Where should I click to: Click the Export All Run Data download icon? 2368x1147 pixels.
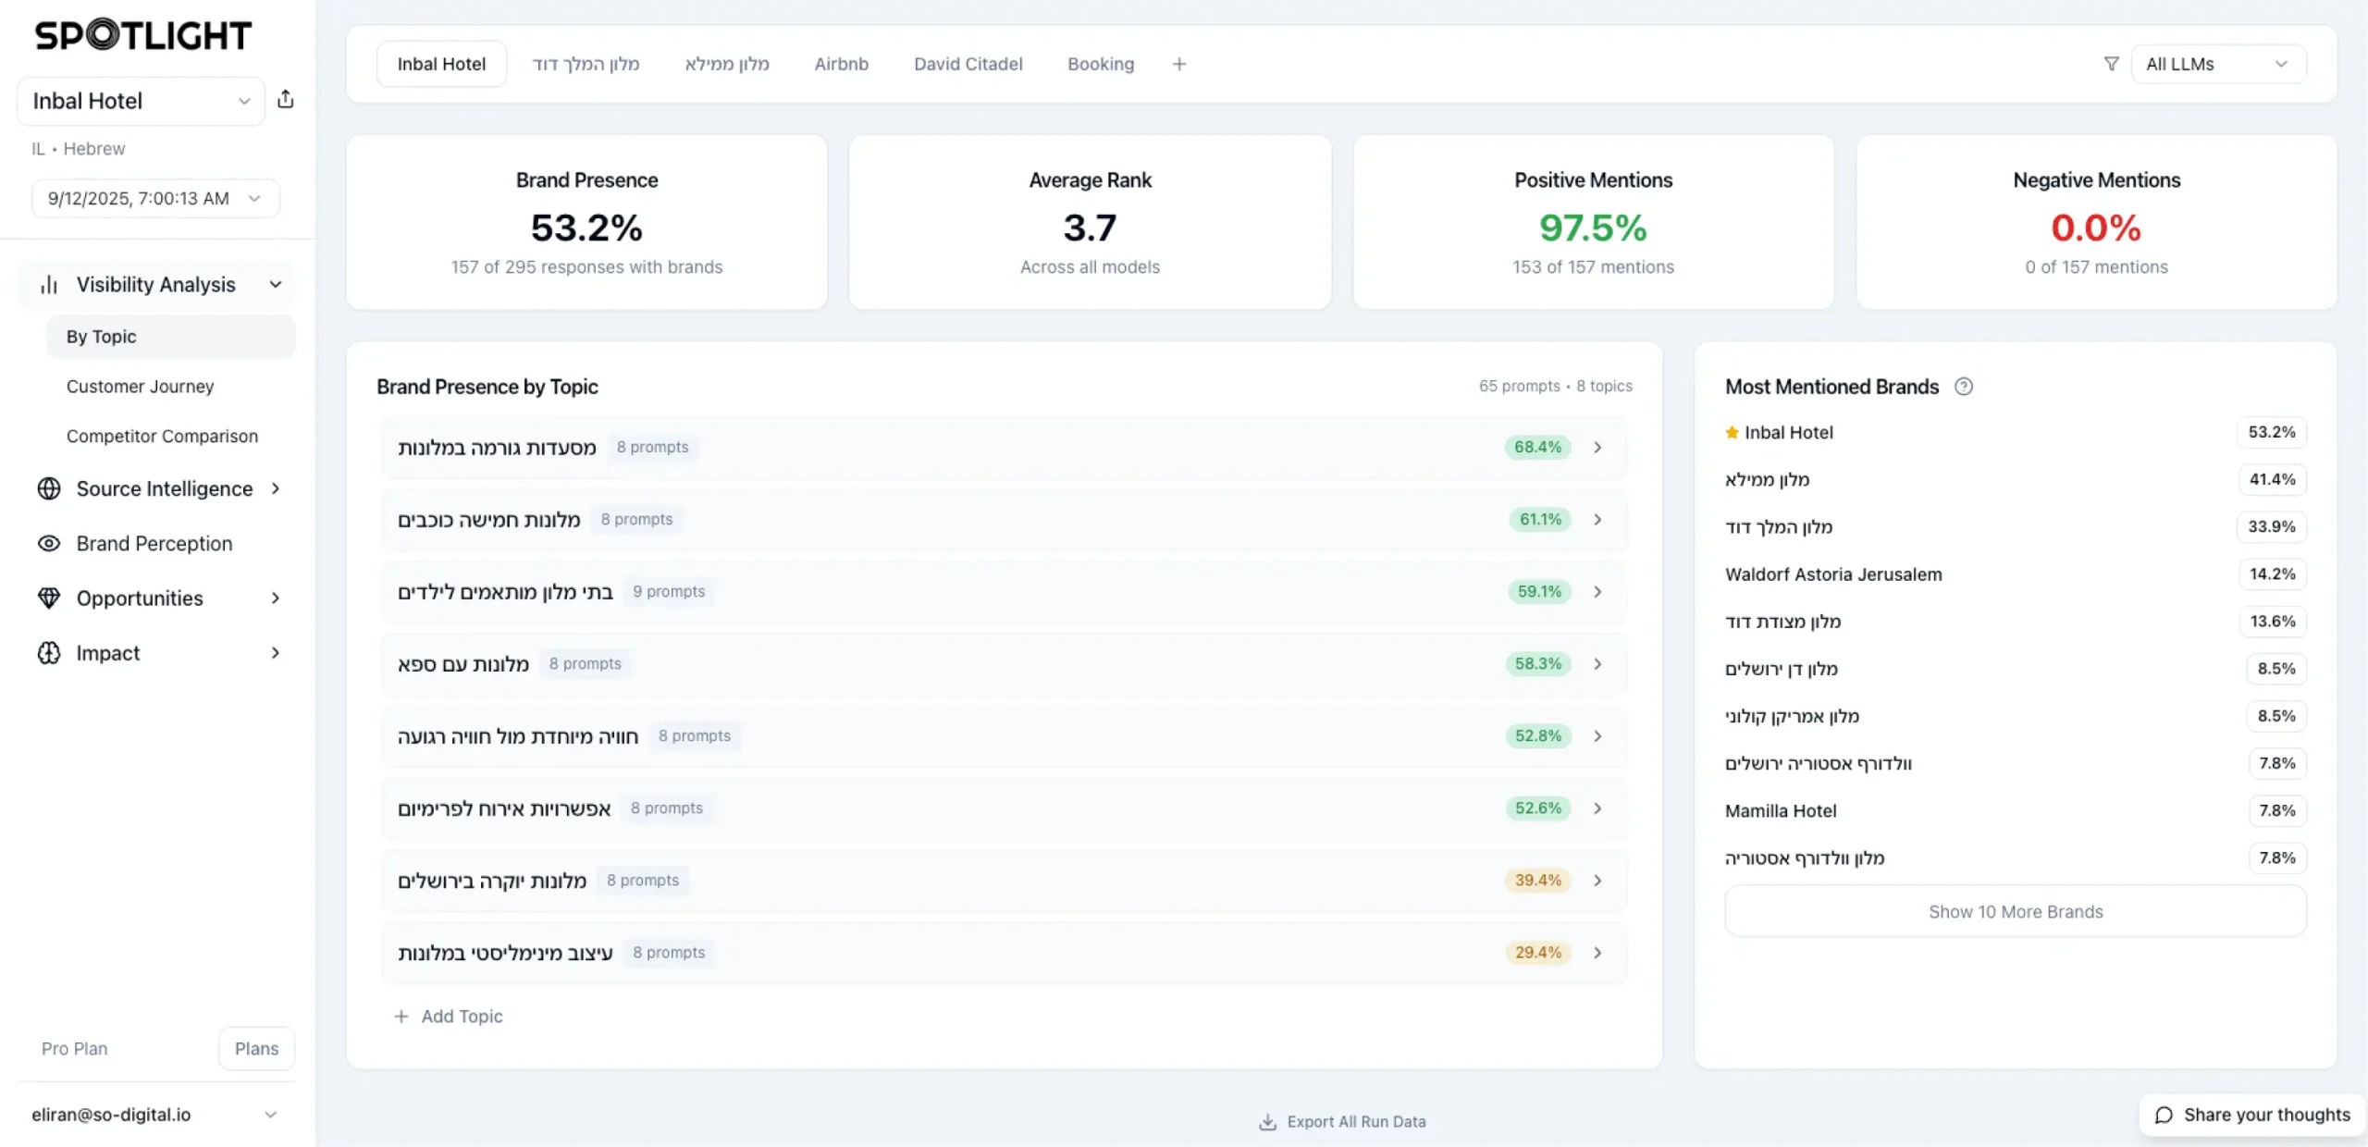click(1267, 1122)
